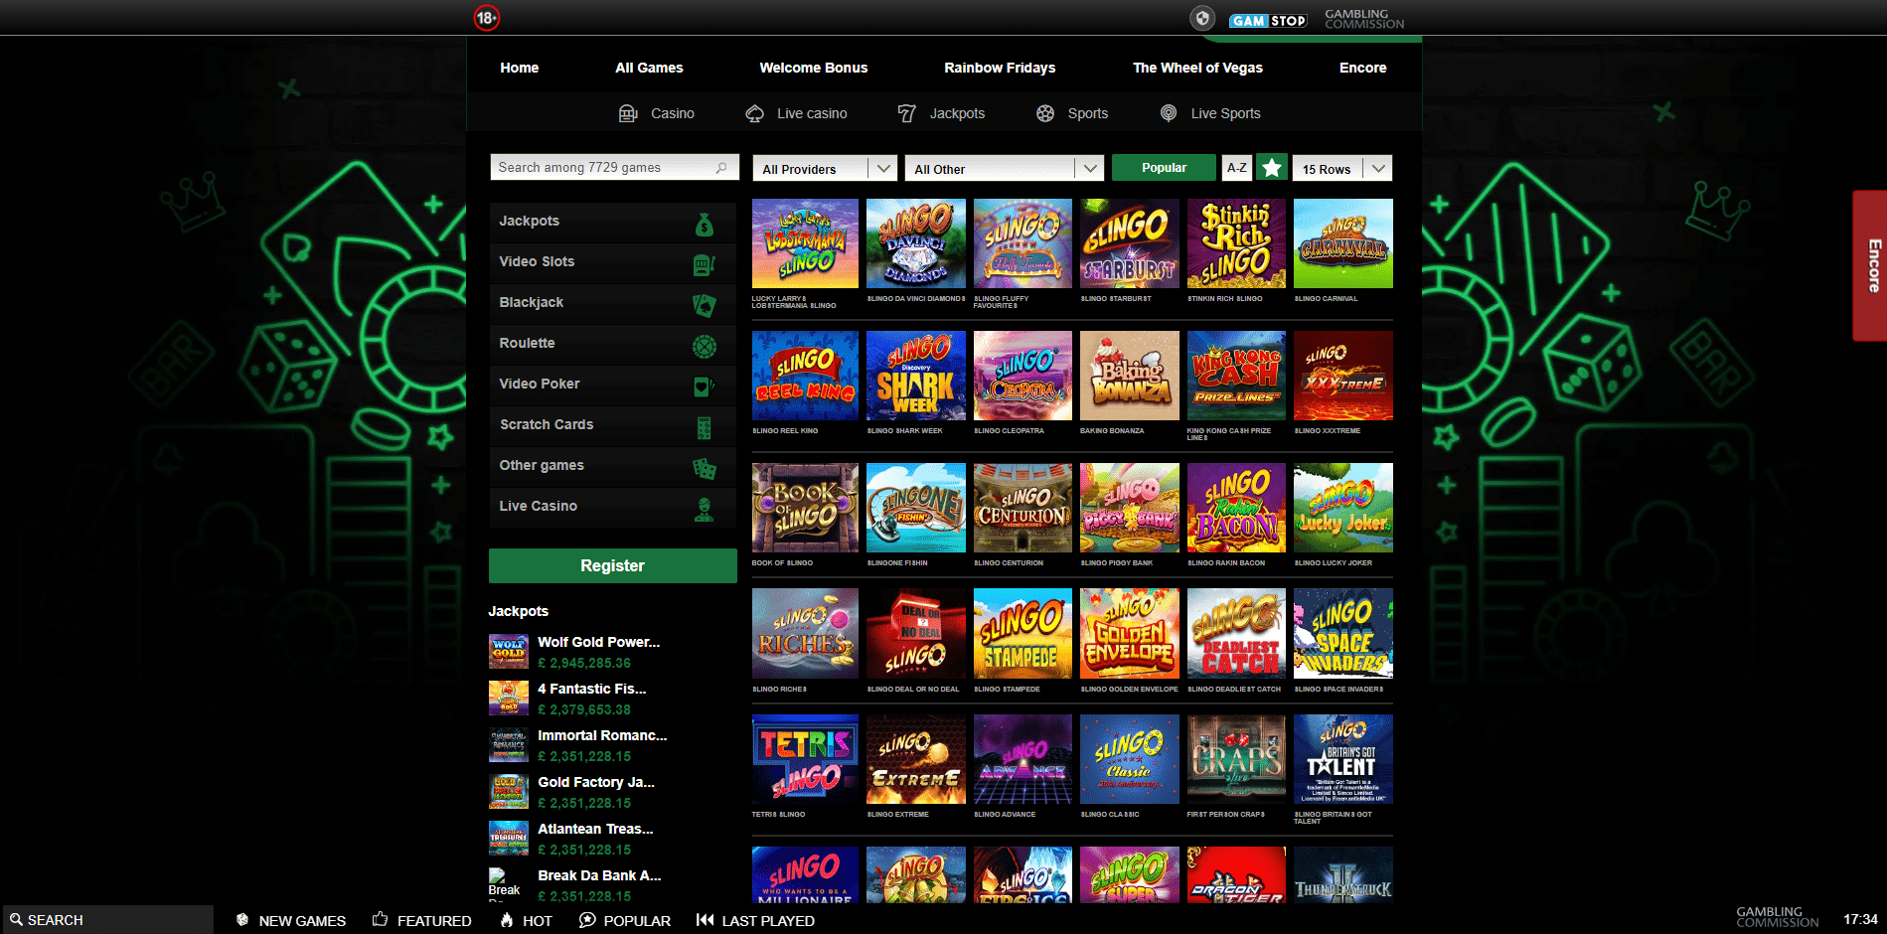Click the Sports football icon

click(1045, 113)
